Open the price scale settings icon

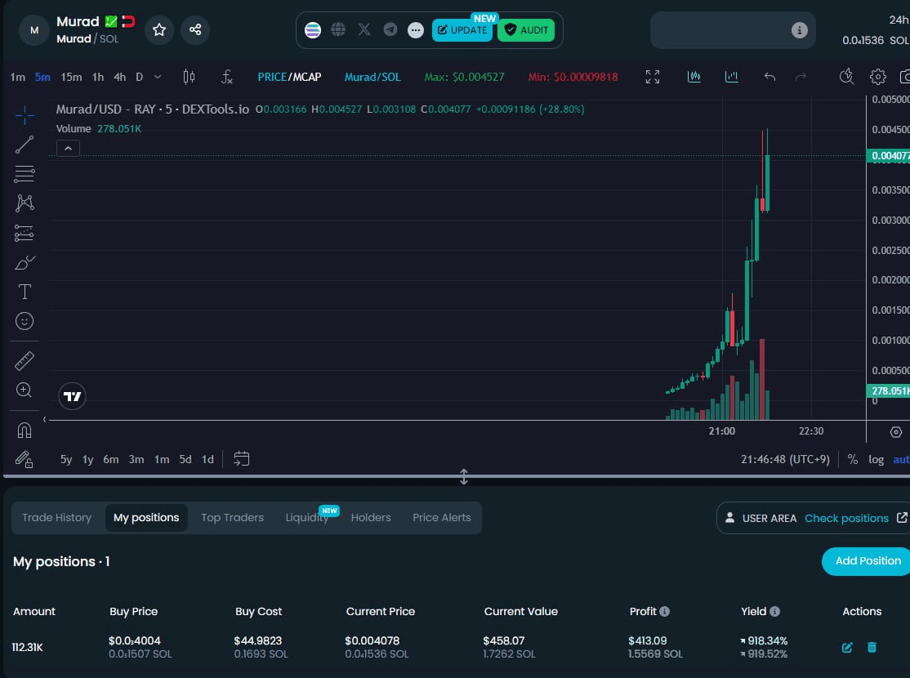pos(896,432)
